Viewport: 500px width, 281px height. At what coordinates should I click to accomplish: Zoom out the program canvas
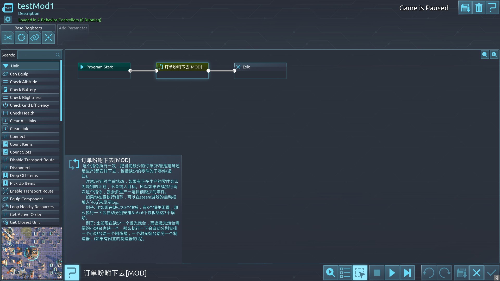coord(485,55)
